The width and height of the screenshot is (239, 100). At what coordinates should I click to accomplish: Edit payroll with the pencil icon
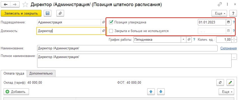(x=230, y=82)
